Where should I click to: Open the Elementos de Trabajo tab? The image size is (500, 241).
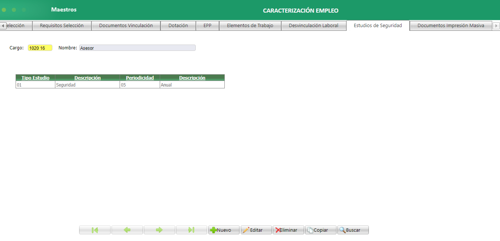coord(250,26)
